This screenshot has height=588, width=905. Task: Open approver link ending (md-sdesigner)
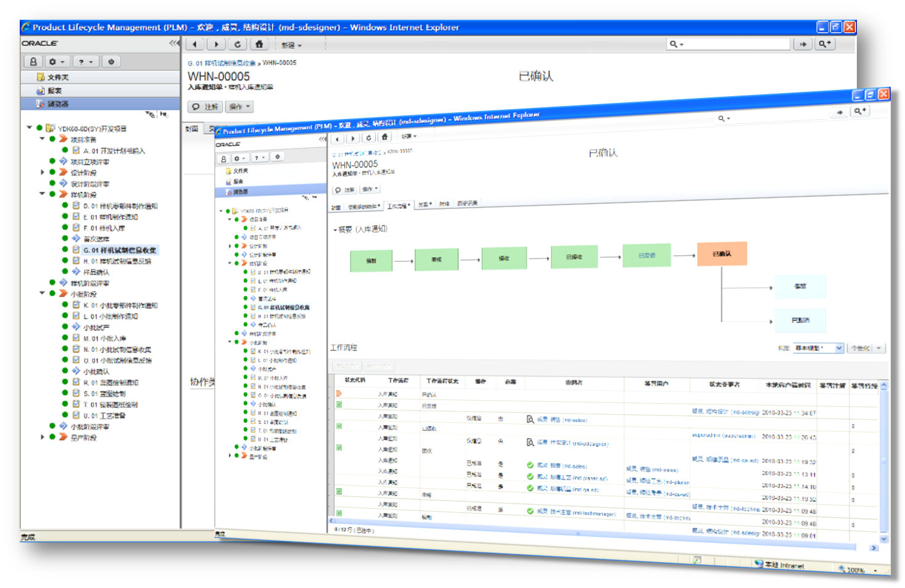pyautogui.click(x=572, y=443)
